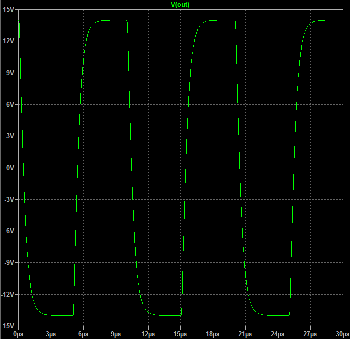Image resolution: width=351 pixels, height=339 pixels.
Task: Click the -12V y-axis label
Action: (x=8, y=294)
